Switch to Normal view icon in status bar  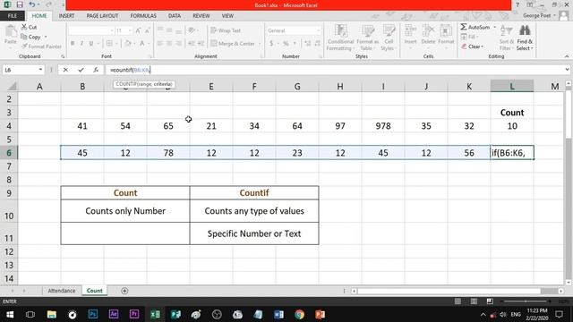pos(458,301)
